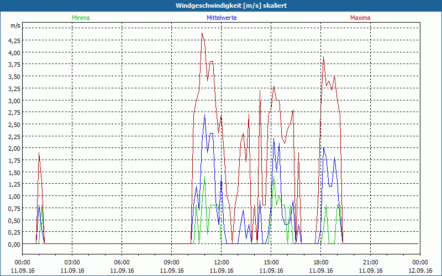This screenshot has height=276, width=442.
Task: Click the 18:00 time axis label
Action: pos(321,263)
